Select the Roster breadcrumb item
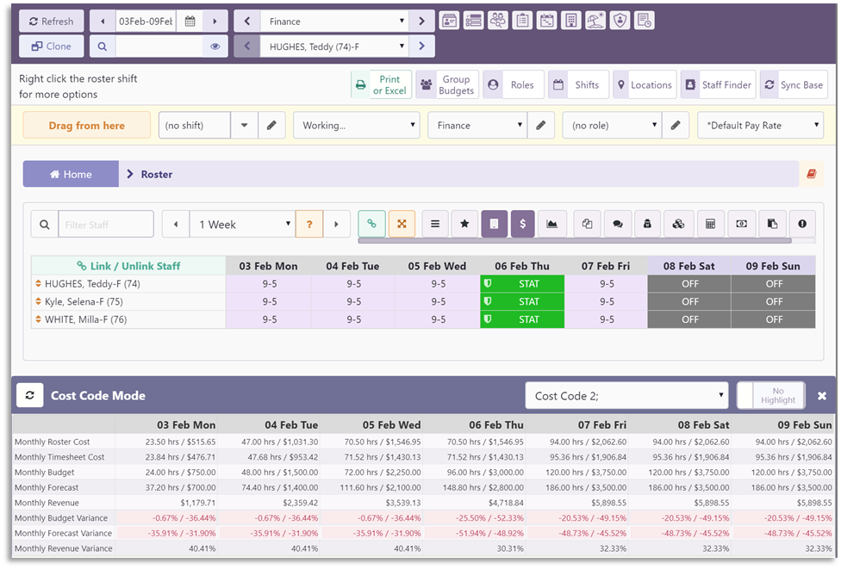 click(x=156, y=174)
